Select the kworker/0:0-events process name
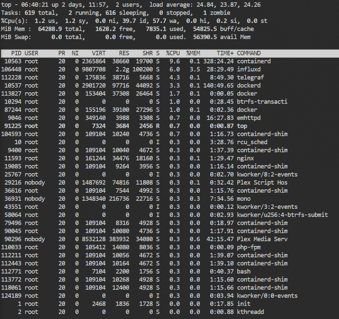339x319 pixels. (267, 296)
